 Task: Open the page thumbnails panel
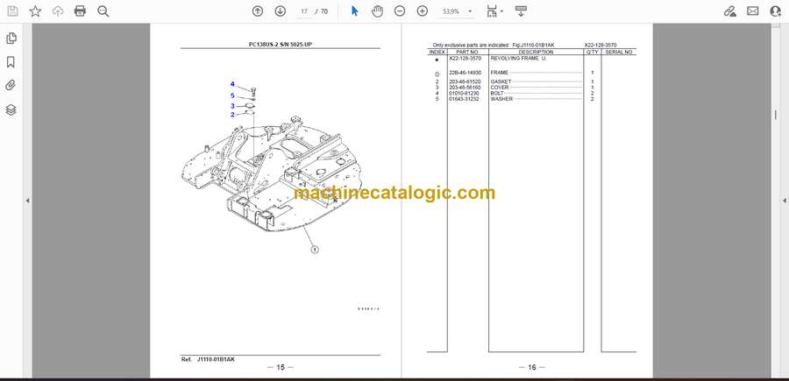(x=11, y=39)
